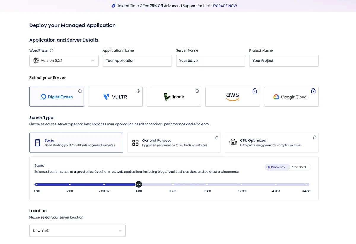356x244 pixels.
Task: Click the lock icon on General Purpose card
Action: [x=217, y=137]
